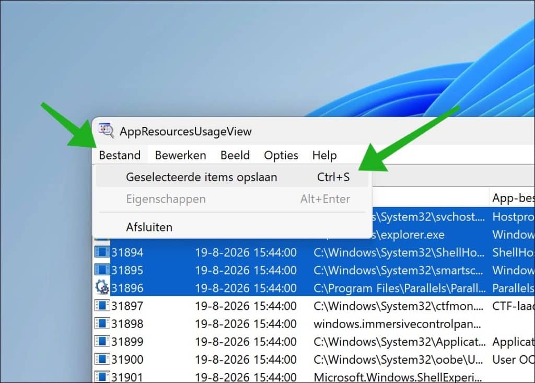The height and width of the screenshot is (383, 535).
Task: Click the gear icon of row 31896
Action: (102, 287)
